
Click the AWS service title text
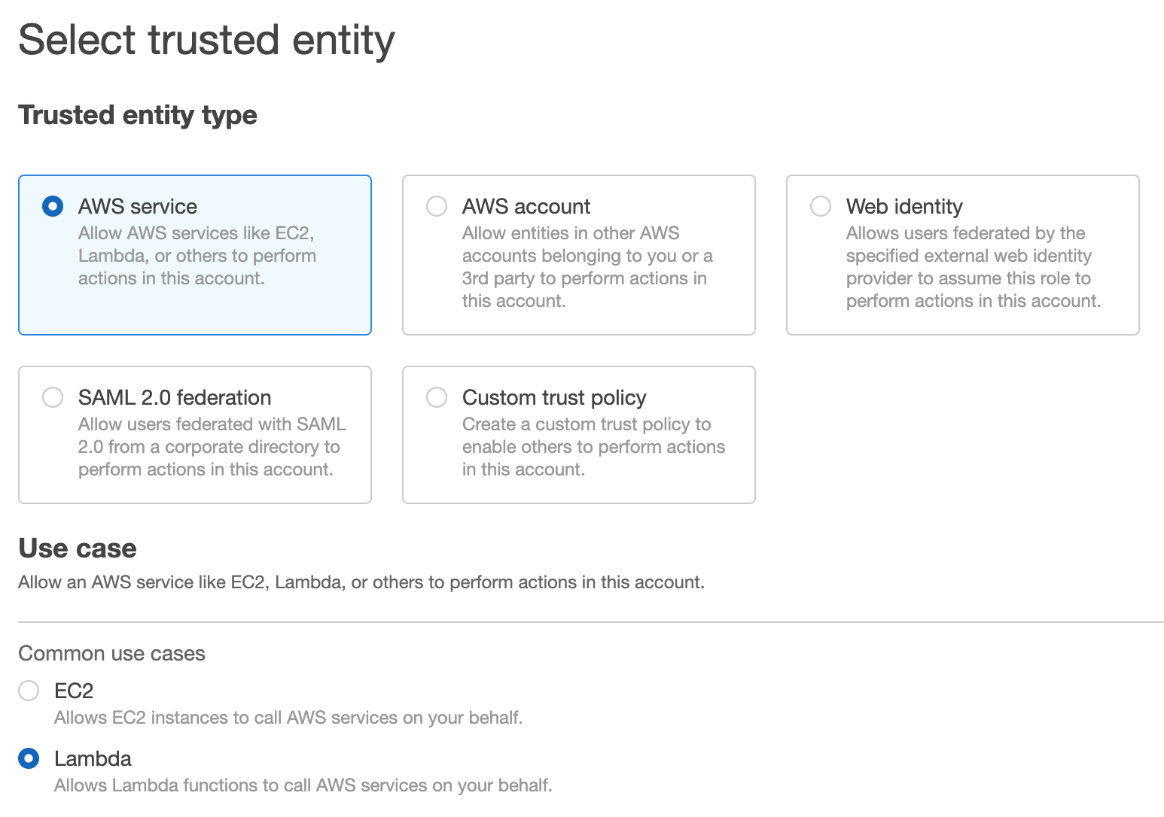(137, 205)
